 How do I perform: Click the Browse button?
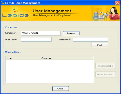click(x=71, y=33)
